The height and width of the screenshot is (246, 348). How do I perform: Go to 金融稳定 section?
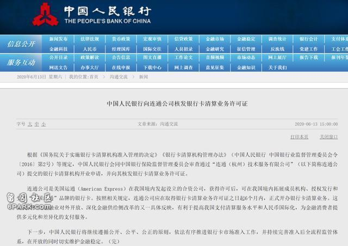246,39
